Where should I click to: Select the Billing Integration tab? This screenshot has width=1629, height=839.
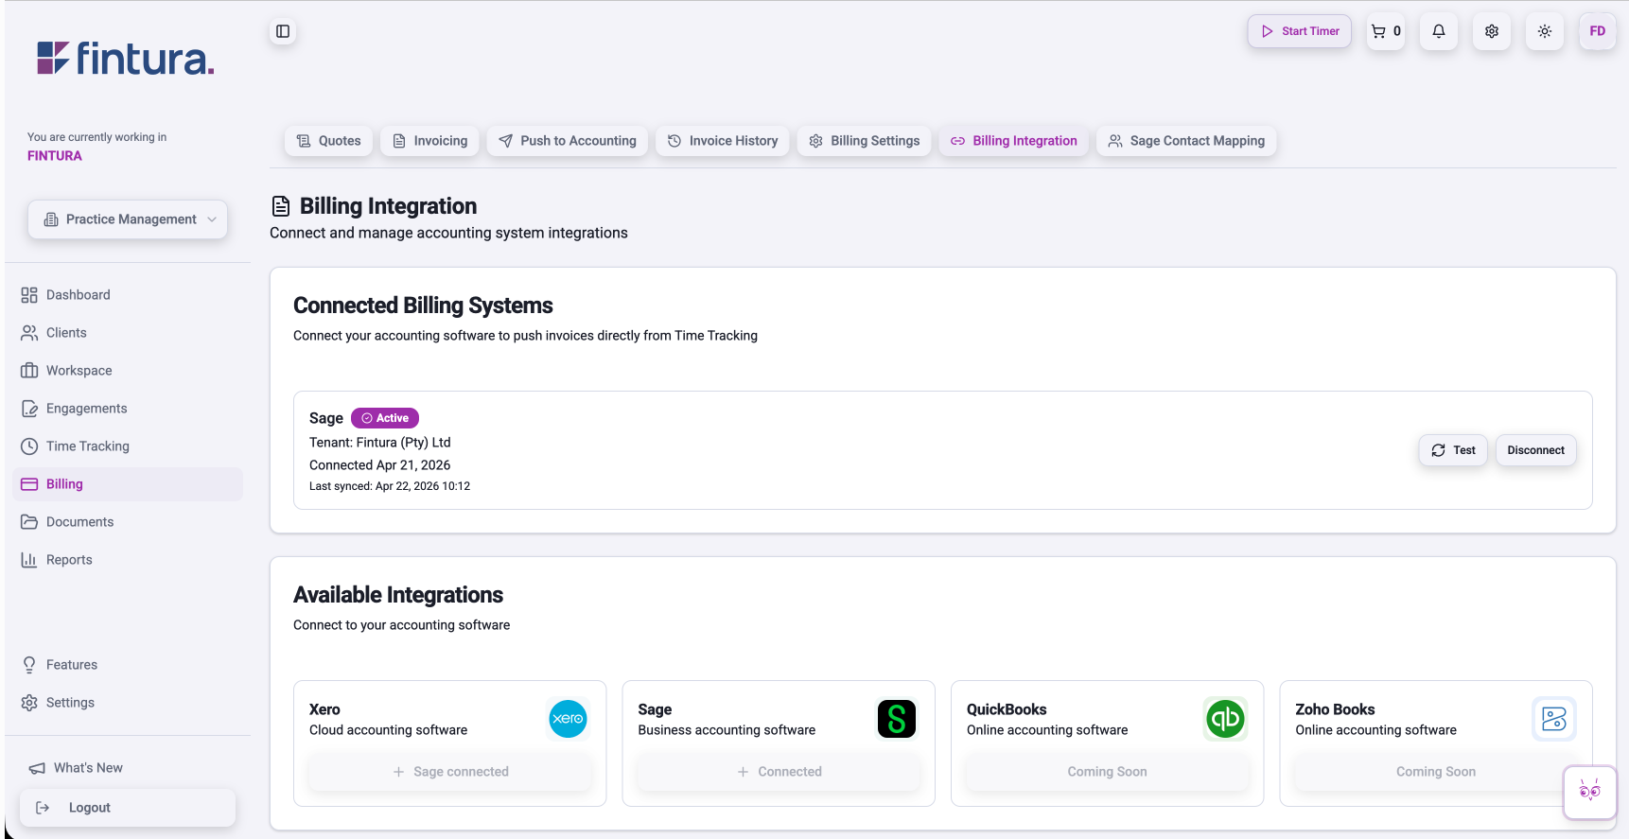pyautogui.click(x=1014, y=141)
